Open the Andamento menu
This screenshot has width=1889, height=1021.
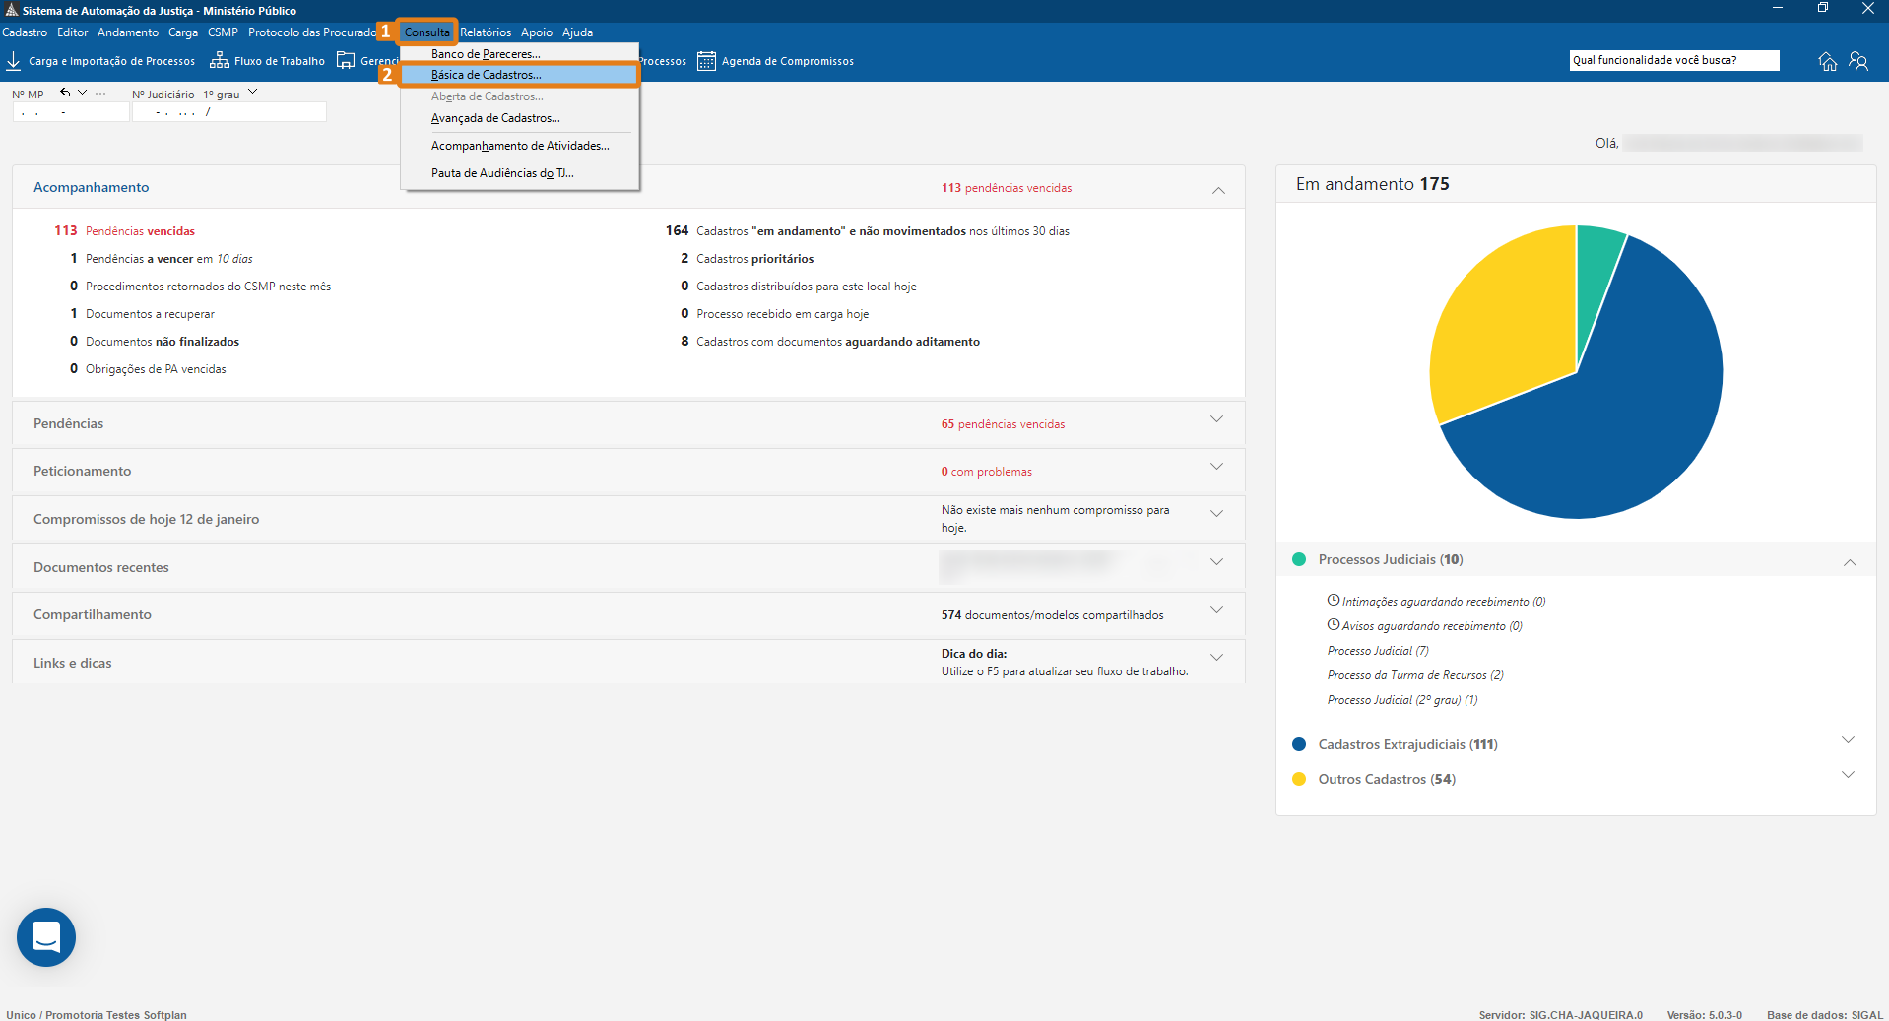click(x=128, y=32)
